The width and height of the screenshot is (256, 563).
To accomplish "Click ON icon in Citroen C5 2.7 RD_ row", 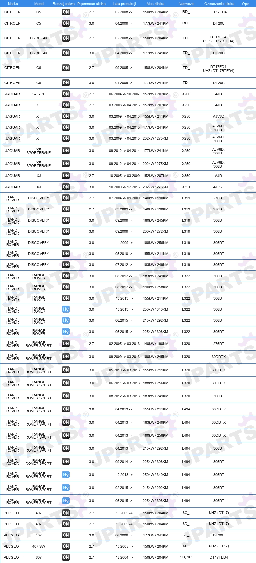I will [66, 12].
